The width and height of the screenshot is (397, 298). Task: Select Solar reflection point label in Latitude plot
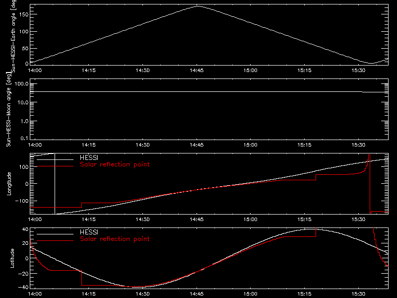[x=115, y=239]
